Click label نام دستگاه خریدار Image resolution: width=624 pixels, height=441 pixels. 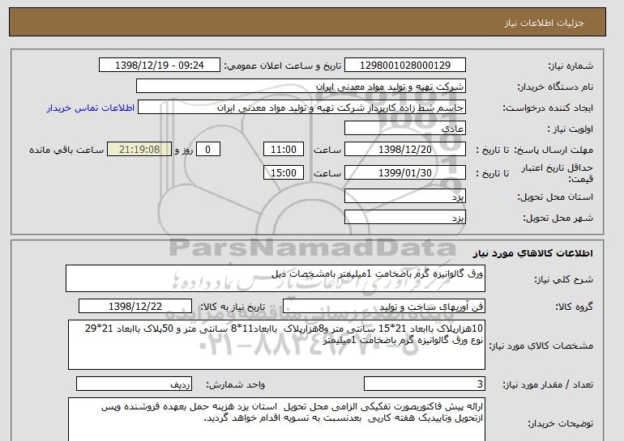[x=555, y=87]
